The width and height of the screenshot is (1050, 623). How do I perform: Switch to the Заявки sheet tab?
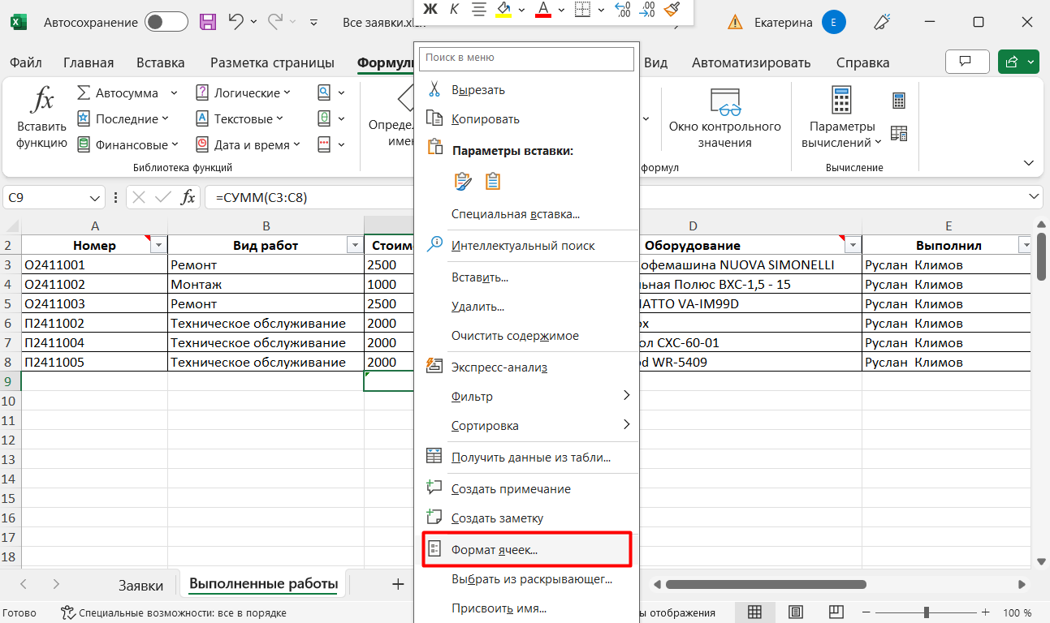click(140, 585)
